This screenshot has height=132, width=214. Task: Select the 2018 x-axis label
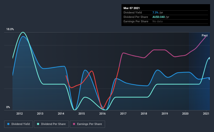pyautogui.click(x=144, y=114)
